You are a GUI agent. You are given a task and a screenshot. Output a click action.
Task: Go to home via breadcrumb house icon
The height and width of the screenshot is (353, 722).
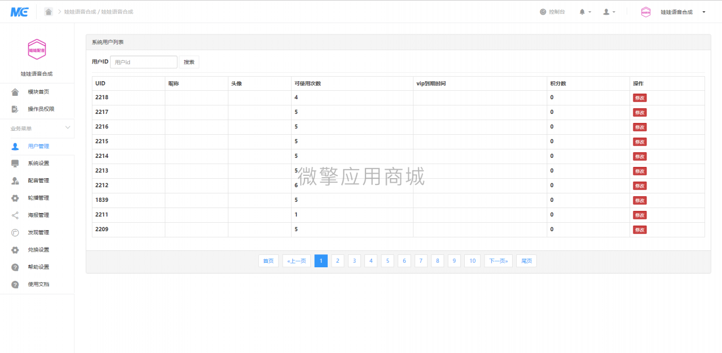(x=49, y=11)
